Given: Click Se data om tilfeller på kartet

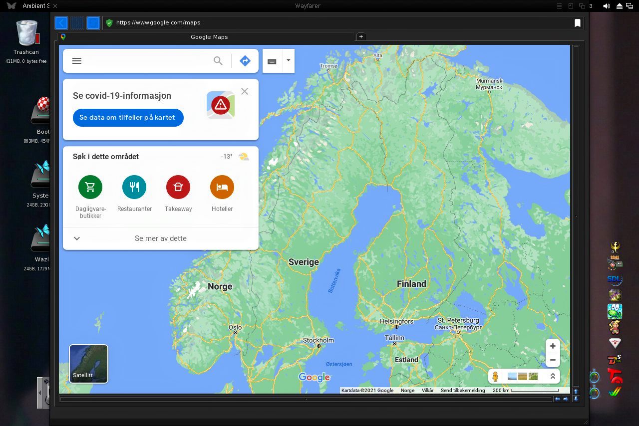Looking at the screenshot, I should (x=128, y=118).
